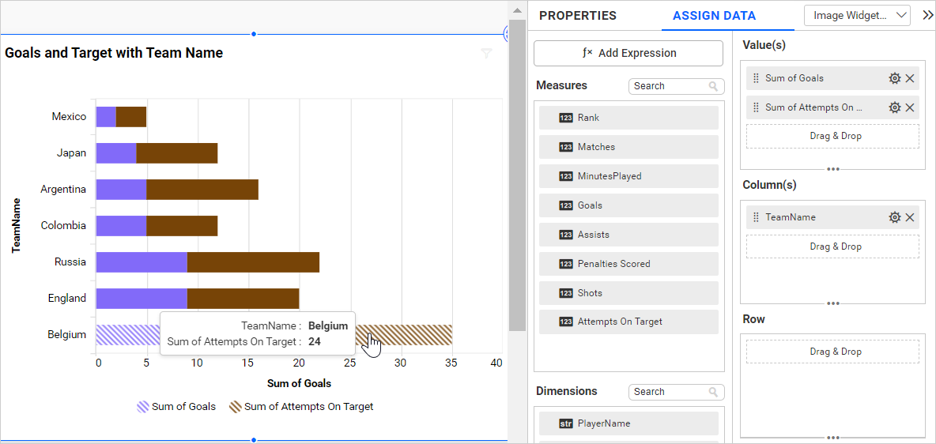Remove Sum of Goals from Values
936x444 pixels.
click(x=910, y=78)
